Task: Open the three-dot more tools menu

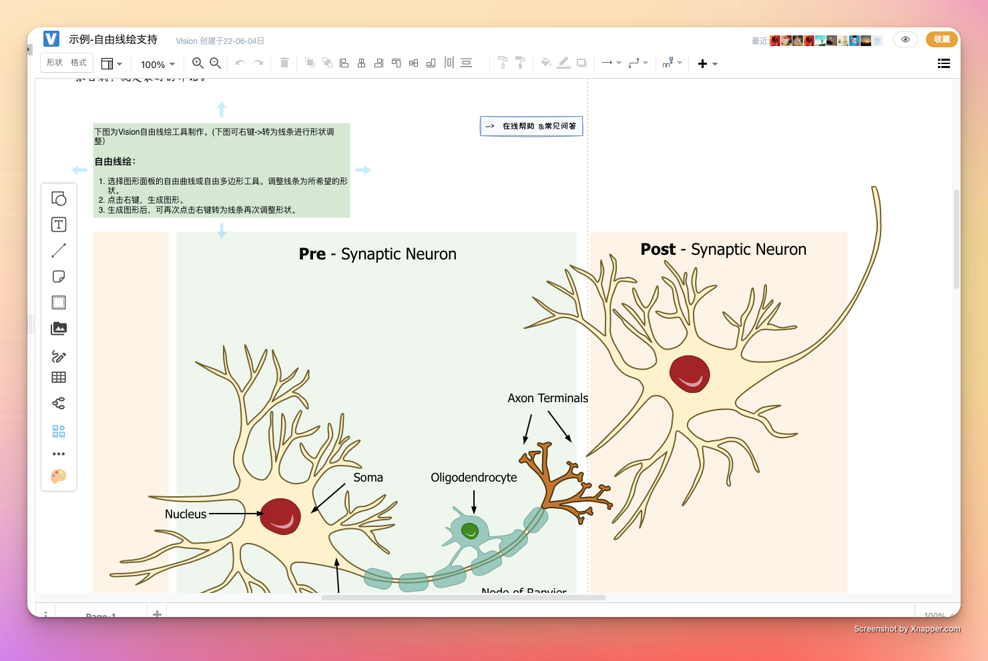Action: coord(59,454)
